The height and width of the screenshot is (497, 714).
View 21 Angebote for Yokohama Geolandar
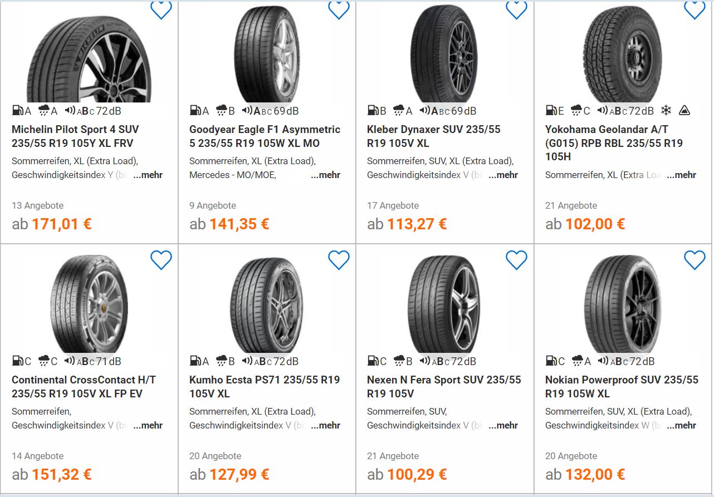coord(571,205)
